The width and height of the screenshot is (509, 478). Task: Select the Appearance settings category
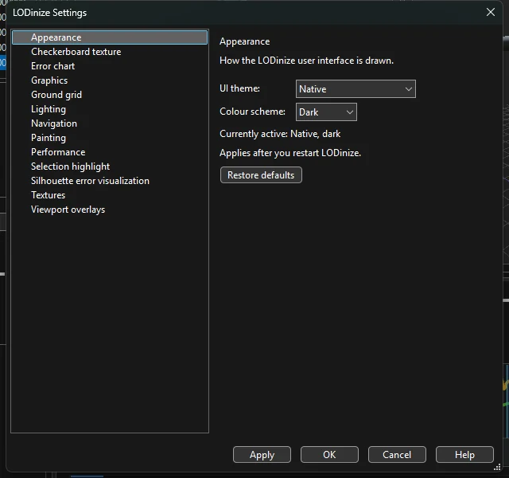click(110, 37)
